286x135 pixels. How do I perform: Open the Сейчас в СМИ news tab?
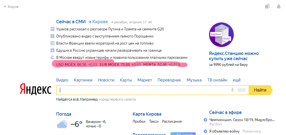(71, 22)
